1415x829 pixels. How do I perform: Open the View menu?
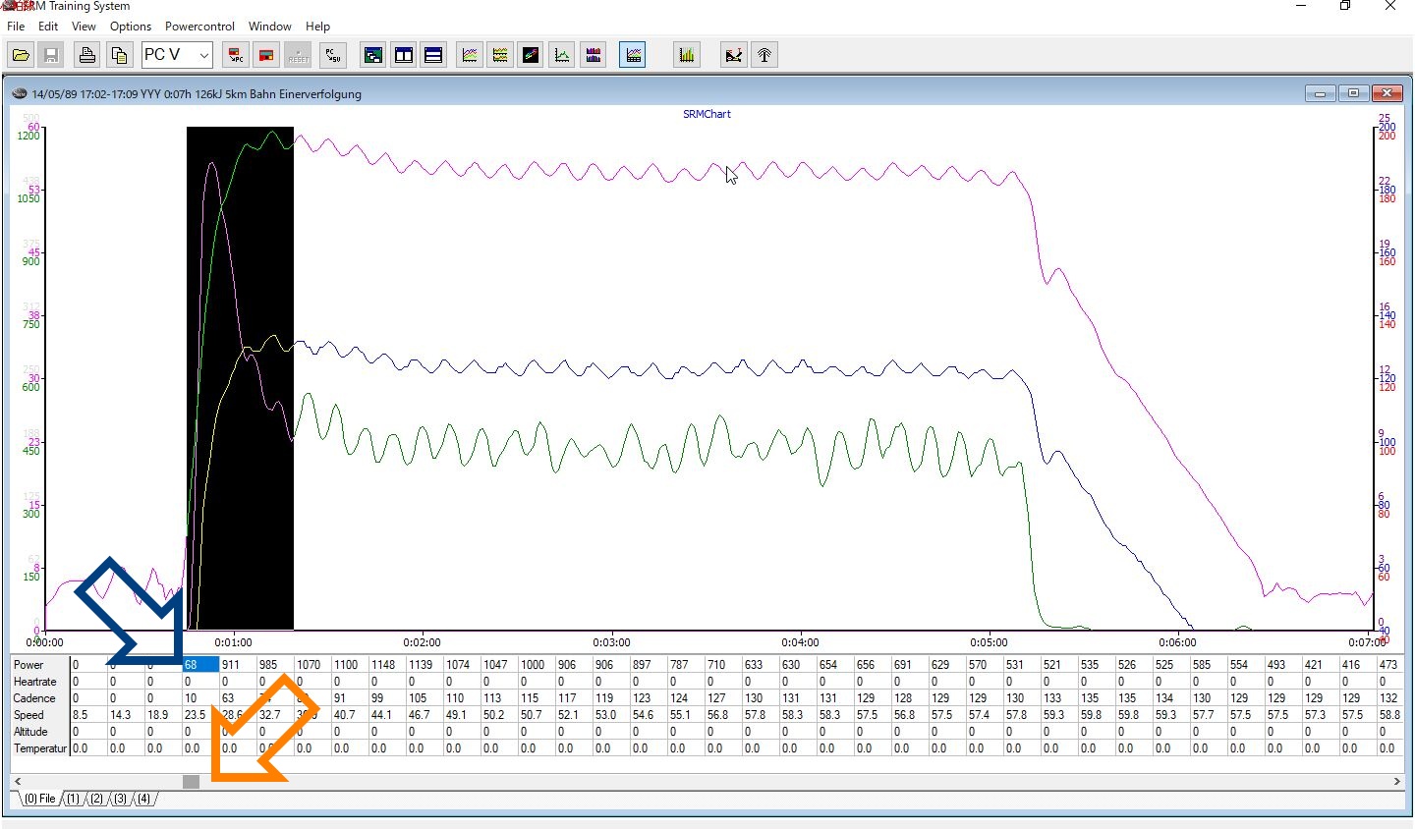click(85, 27)
